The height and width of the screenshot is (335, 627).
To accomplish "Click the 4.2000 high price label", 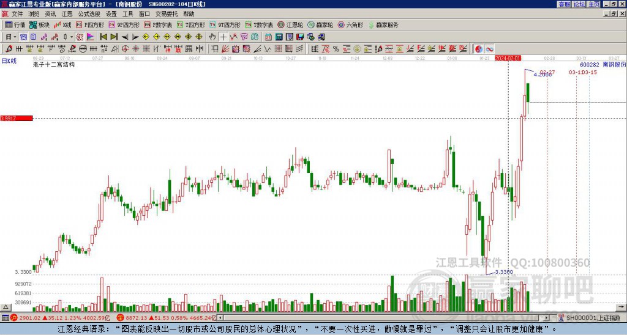I will 543,75.
